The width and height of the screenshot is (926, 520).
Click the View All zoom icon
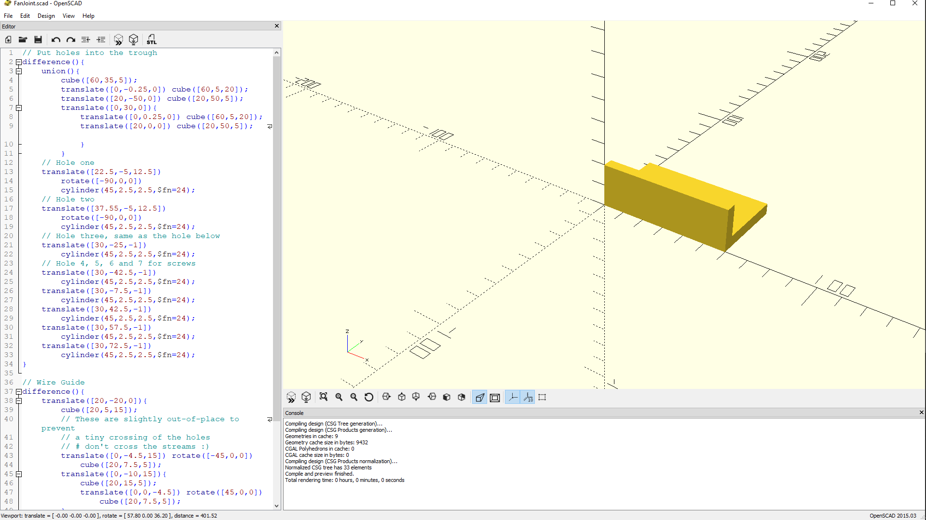tap(324, 397)
